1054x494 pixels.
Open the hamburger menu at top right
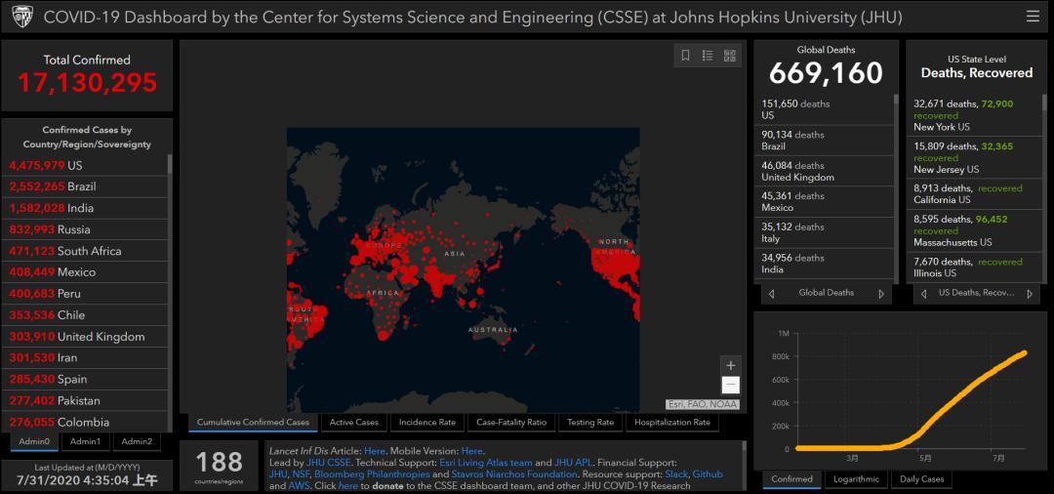[x=1033, y=17]
